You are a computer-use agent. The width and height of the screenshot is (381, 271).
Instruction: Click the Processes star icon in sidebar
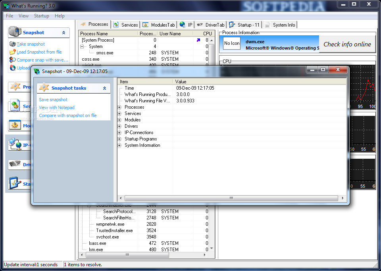15,86
